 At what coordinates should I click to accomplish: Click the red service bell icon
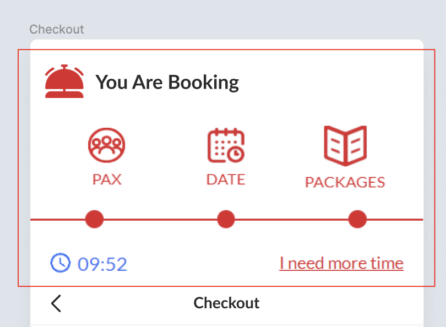(64, 81)
